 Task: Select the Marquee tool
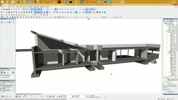tap(4, 17)
